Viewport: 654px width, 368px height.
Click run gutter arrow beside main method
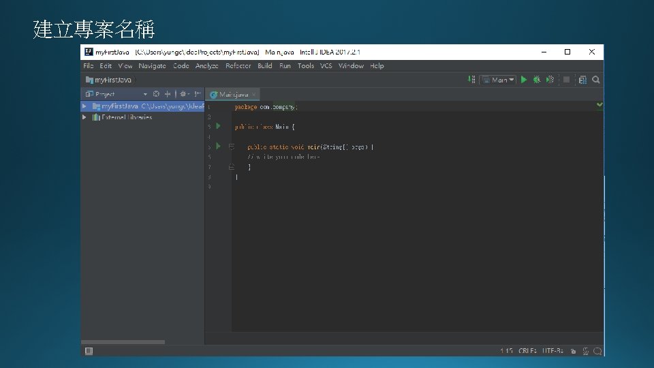218,146
